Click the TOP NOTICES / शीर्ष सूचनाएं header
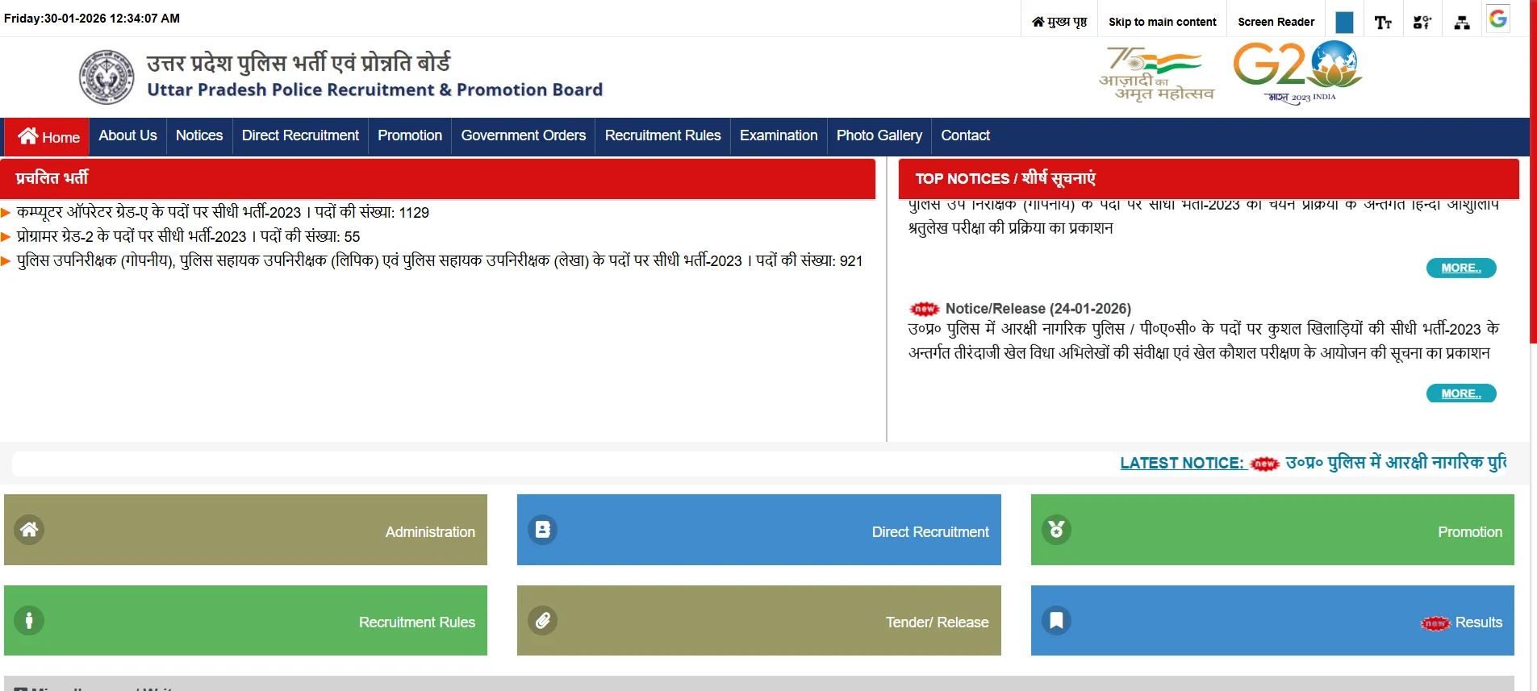 pyautogui.click(x=1209, y=179)
